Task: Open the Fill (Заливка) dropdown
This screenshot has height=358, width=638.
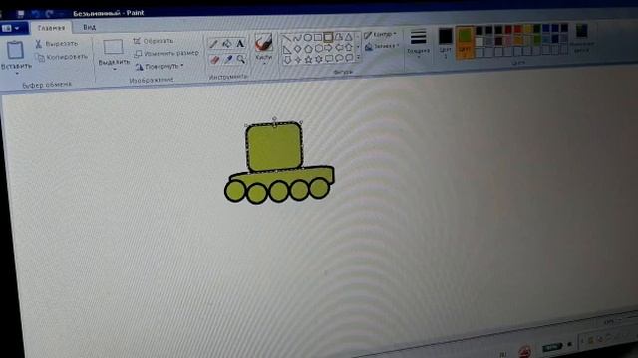Action: point(383,47)
